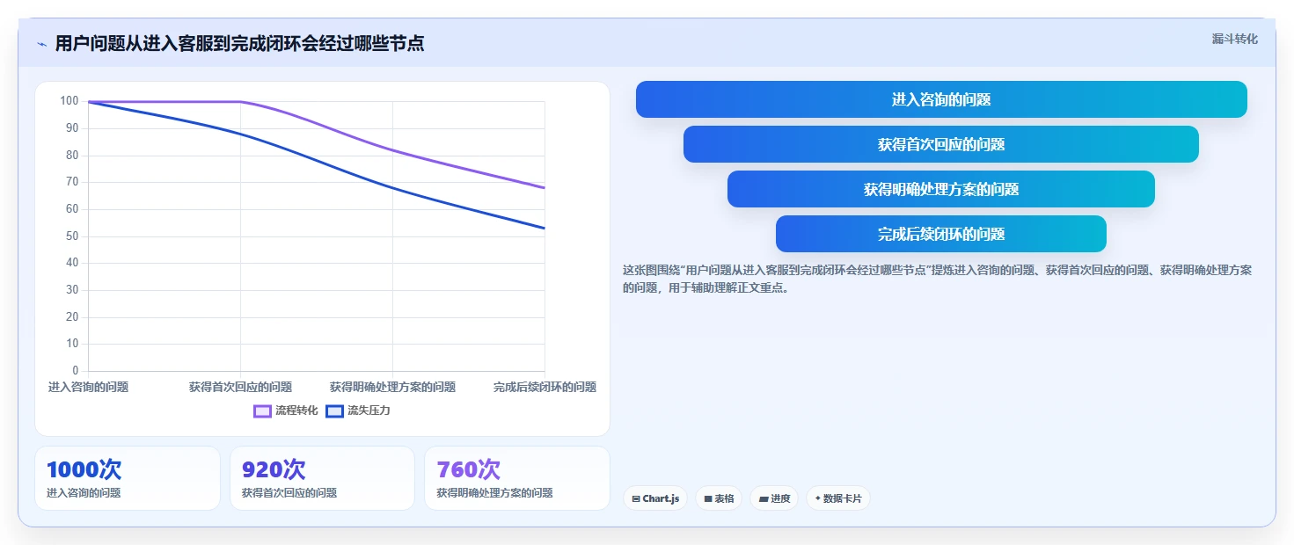Open the 数据卡片 chip
Image resolution: width=1294 pixels, height=545 pixels.
pyautogui.click(x=838, y=498)
